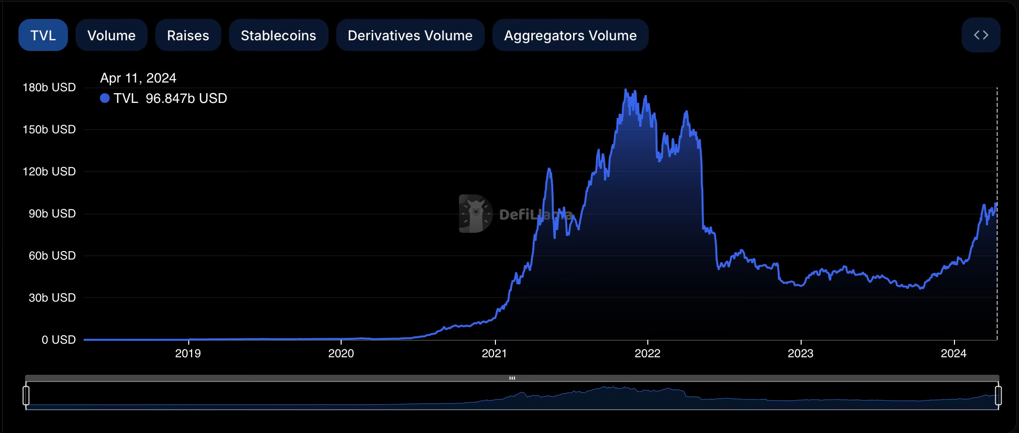Viewport: 1019px width, 433px height.
Task: Click the 180b USD axis label
Action: click(49, 87)
